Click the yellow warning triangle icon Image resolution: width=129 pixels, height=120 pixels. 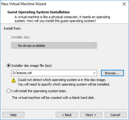pos(13,80)
